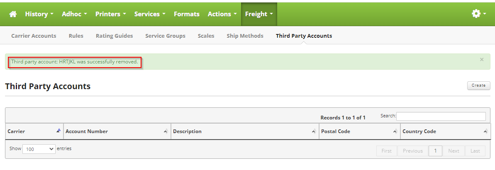Screen dimensions: 495x170
Task: Sort by Description column arrow
Action: click(314, 131)
